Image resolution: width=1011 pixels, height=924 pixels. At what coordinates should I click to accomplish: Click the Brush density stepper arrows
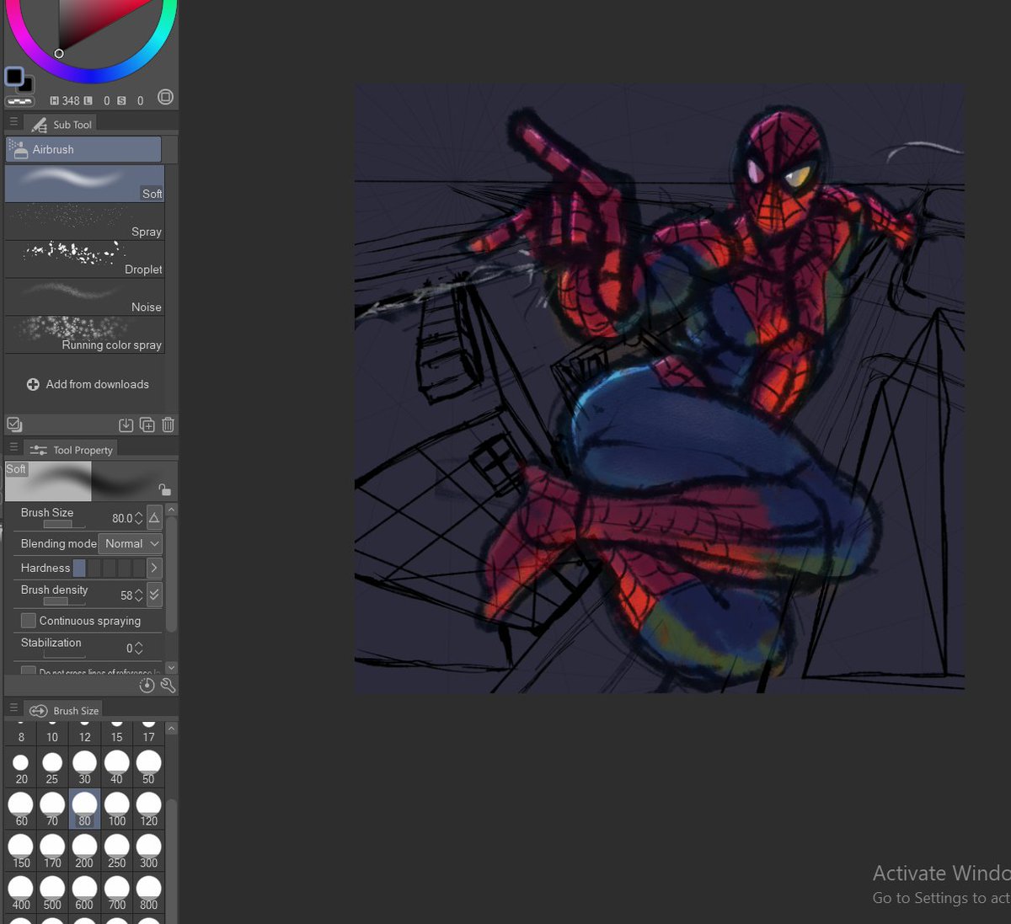coord(139,595)
